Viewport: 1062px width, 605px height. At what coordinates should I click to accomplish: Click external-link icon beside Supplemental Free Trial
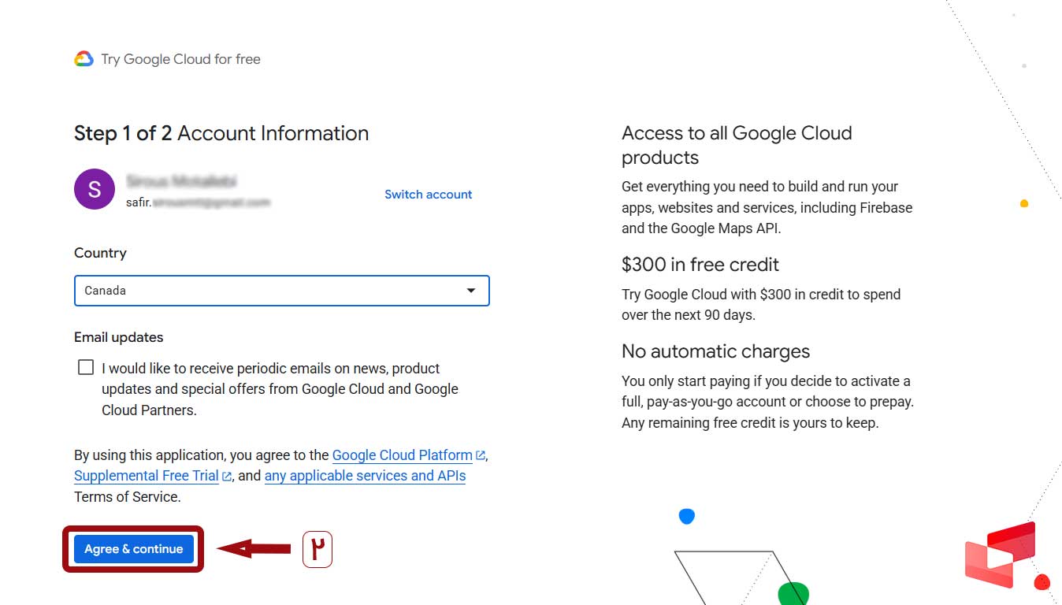pos(227,476)
